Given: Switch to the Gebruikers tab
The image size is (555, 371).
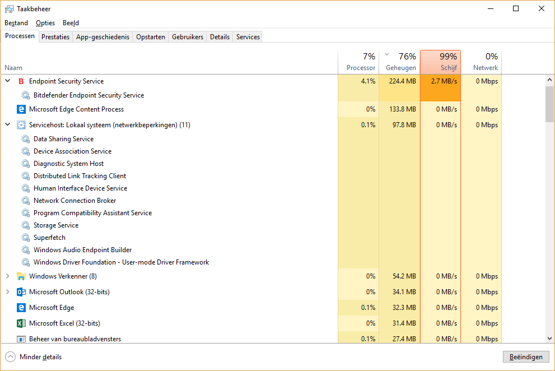Looking at the screenshot, I should pos(188,37).
